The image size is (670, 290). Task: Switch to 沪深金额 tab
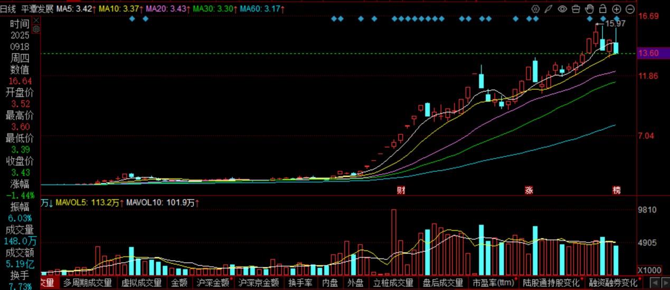213,283
